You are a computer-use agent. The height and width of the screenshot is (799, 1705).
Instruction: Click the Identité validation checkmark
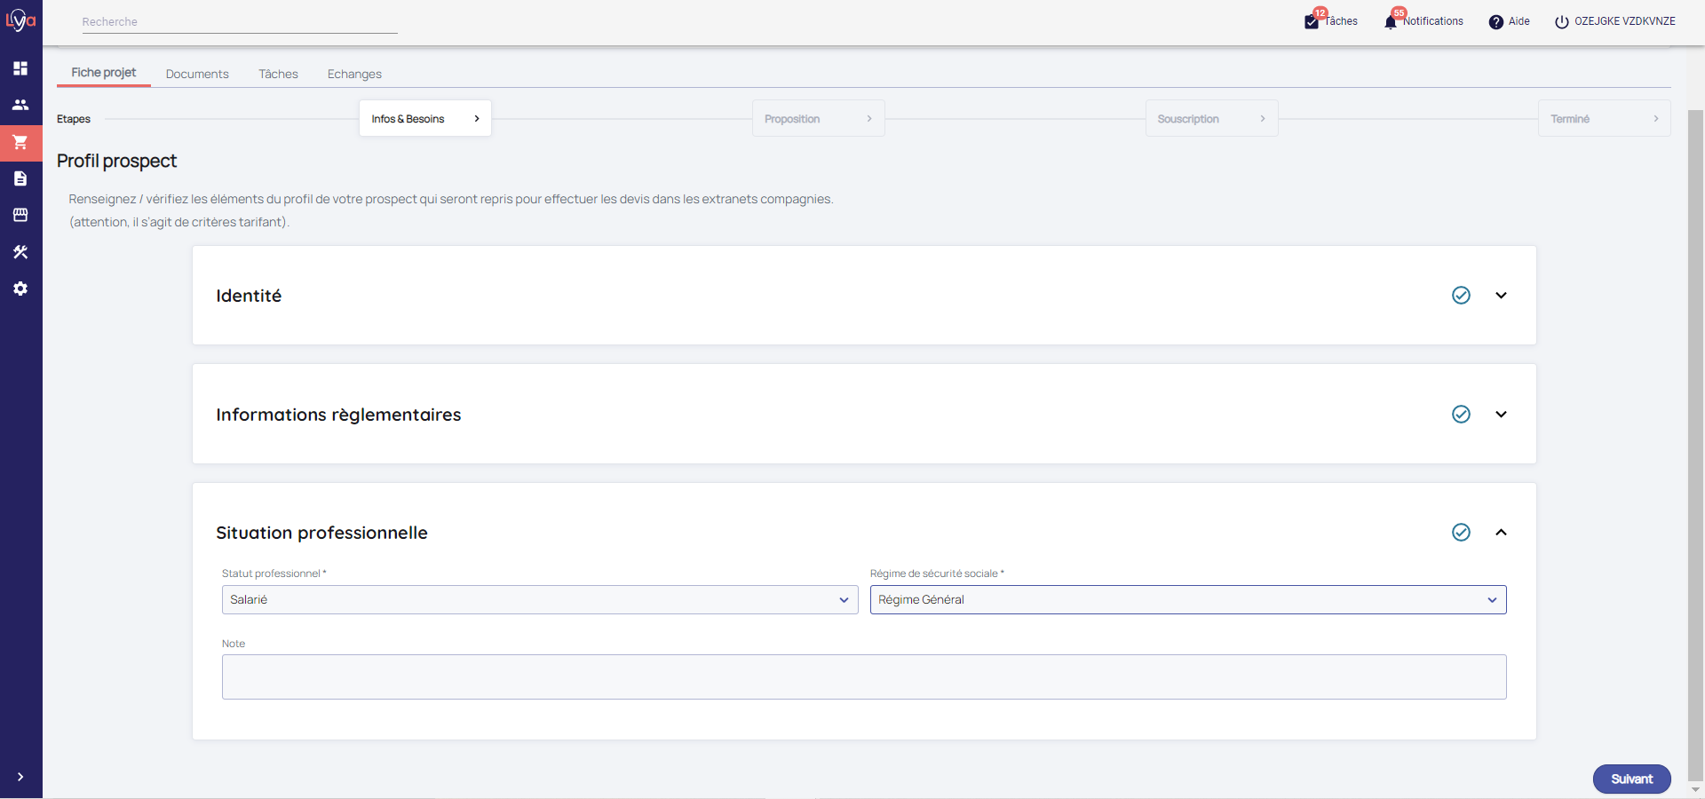point(1461,296)
